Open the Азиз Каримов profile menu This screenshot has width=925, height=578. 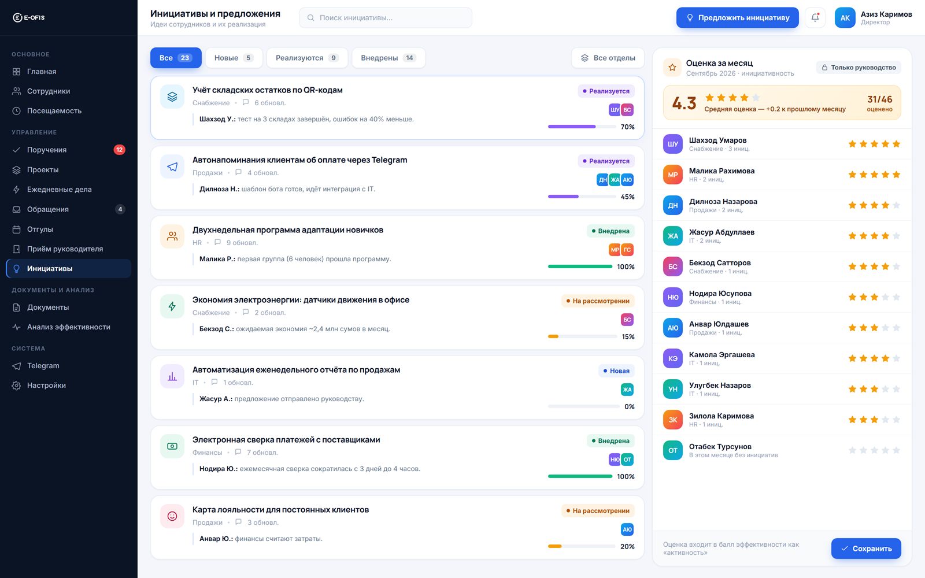874,17
